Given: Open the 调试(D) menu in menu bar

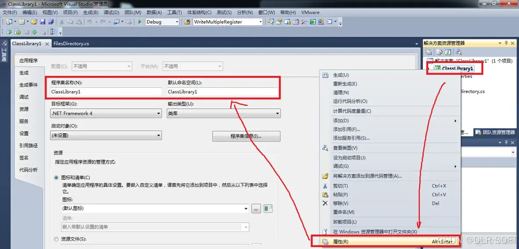Looking at the screenshot, I should click(111, 12).
